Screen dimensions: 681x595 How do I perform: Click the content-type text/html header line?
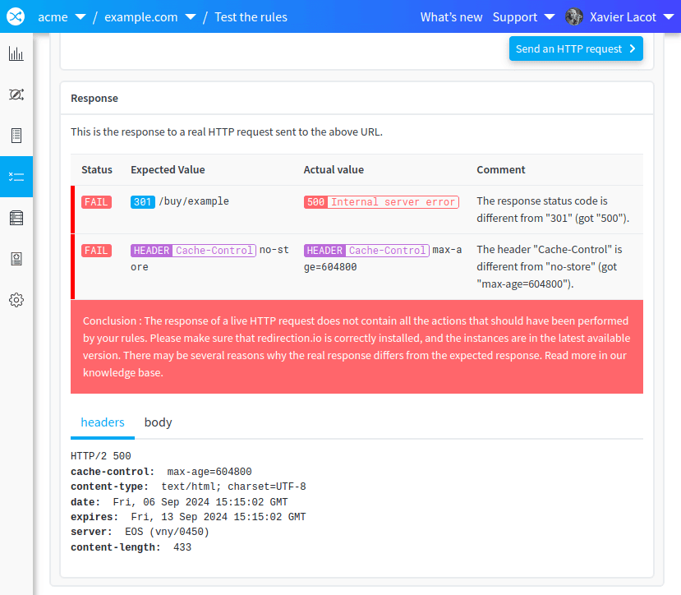point(188,487)
